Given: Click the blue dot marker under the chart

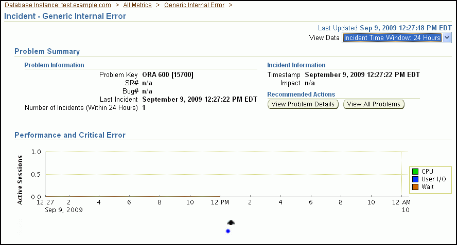Looking at the screenshot, I should [228, 231].
